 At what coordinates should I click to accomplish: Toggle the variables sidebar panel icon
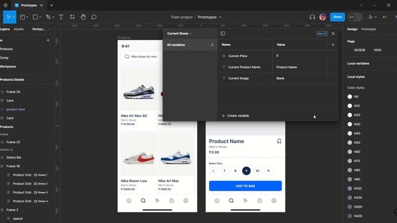tap(223, 33)
